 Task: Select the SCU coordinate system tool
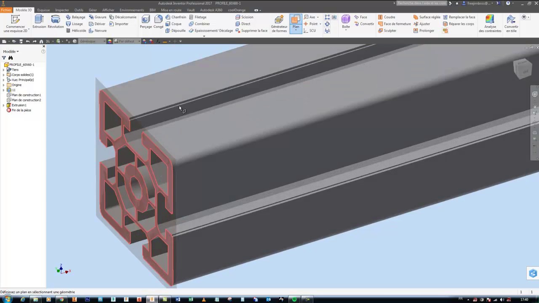pyautogui.click(x=310, y=31)
